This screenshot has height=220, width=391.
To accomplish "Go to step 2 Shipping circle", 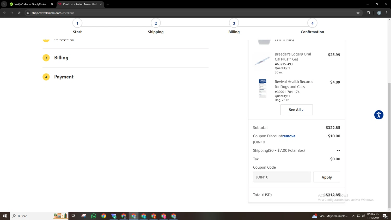I will 156,23.
